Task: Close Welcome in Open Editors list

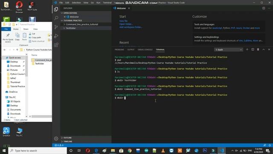Action: (x=64, y=17)
